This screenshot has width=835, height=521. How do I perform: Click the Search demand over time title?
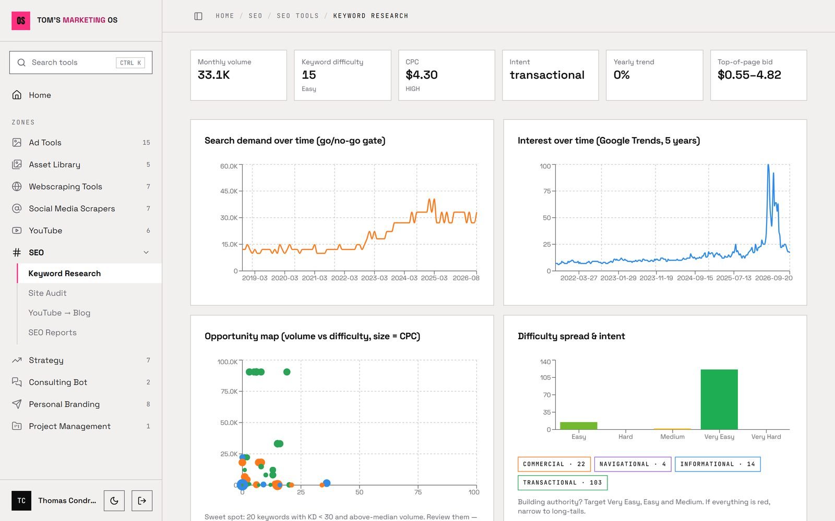tap(295, 141)
